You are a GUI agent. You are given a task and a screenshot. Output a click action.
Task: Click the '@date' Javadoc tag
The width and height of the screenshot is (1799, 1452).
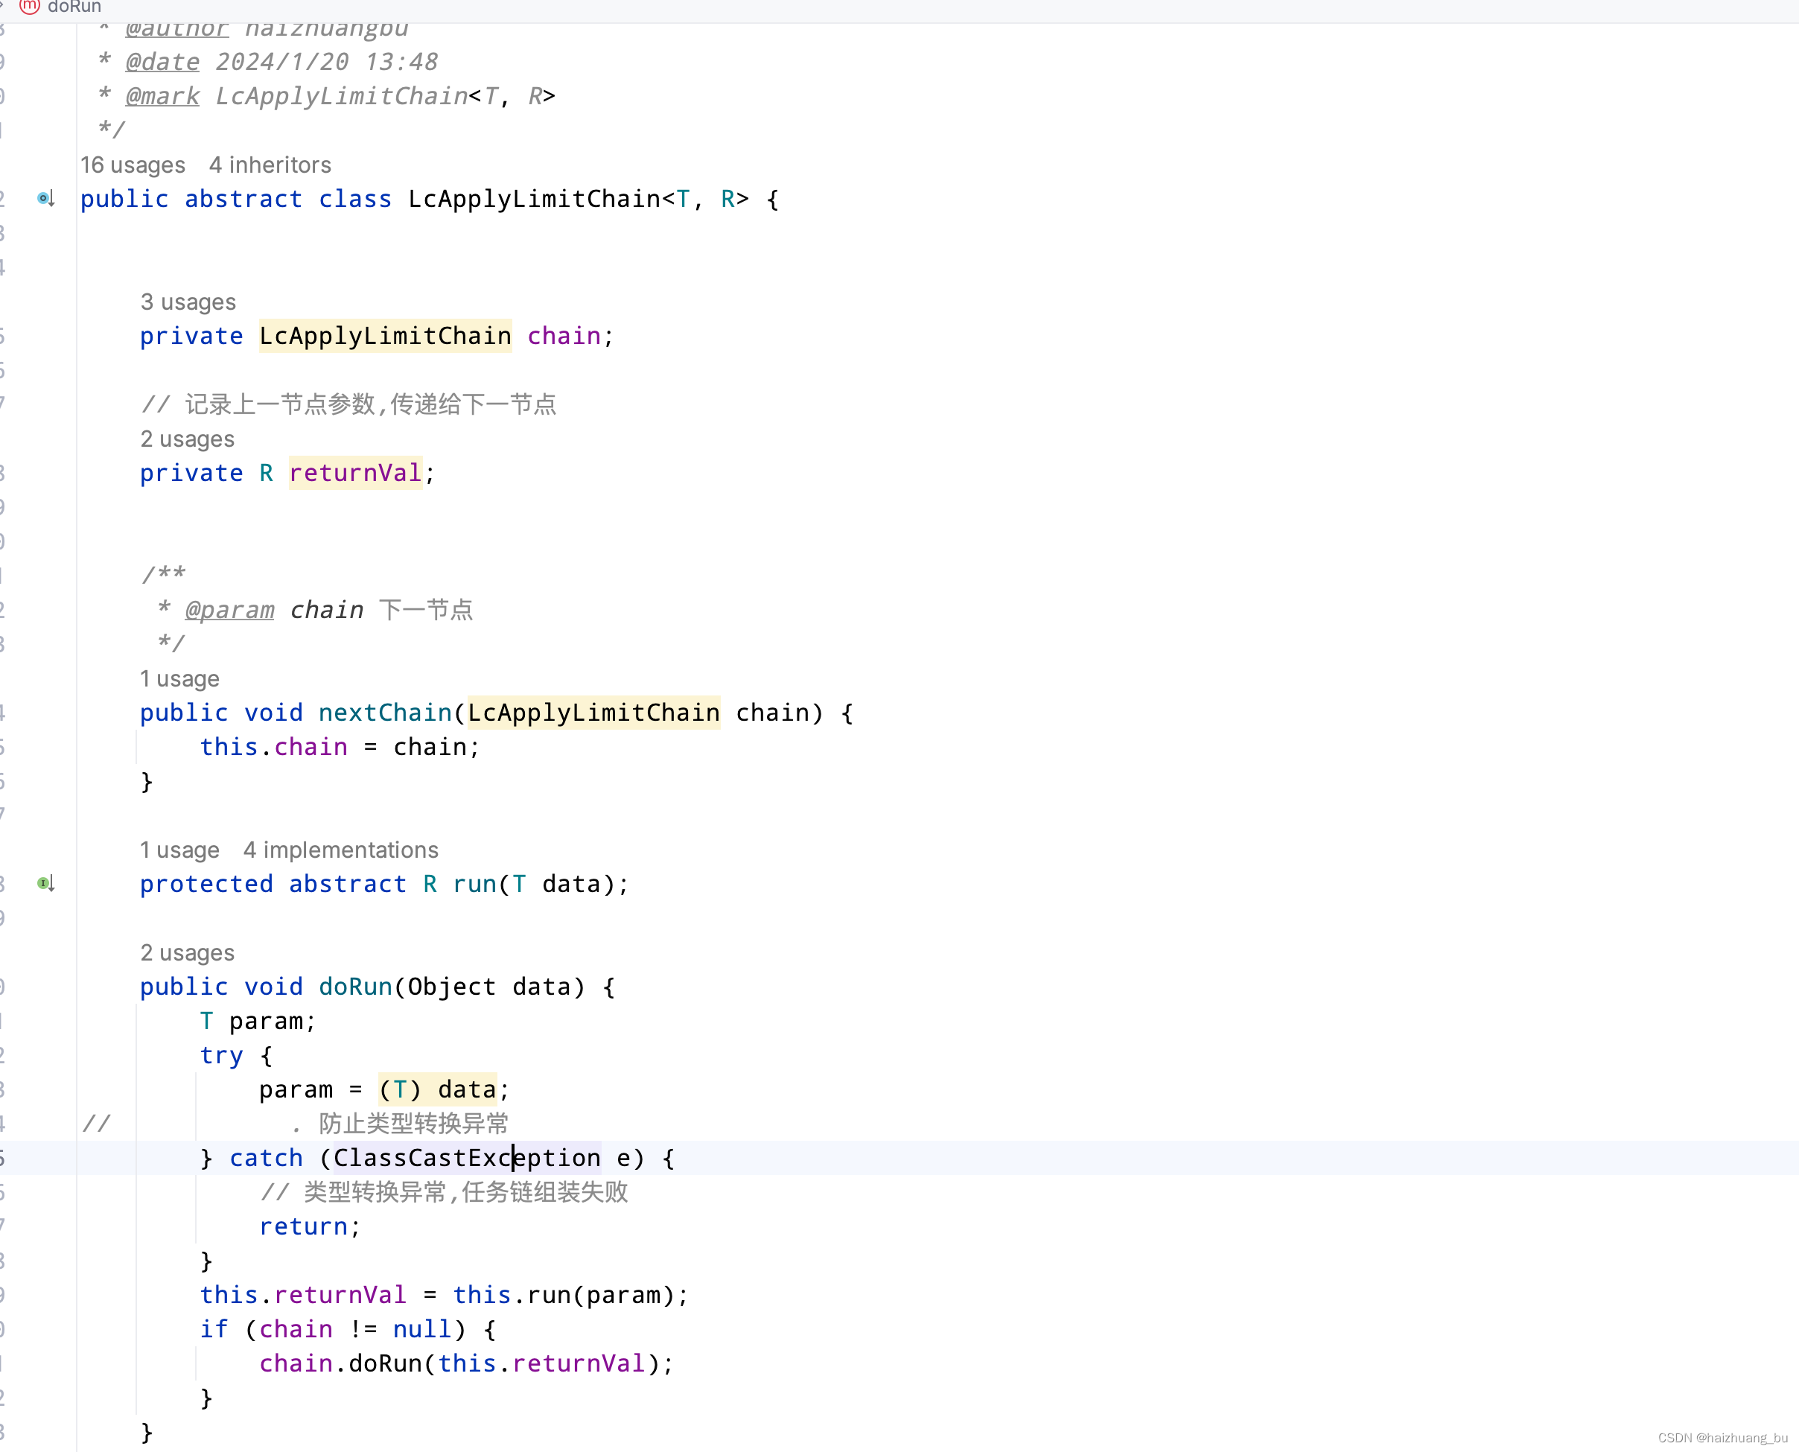coord(163,62)
